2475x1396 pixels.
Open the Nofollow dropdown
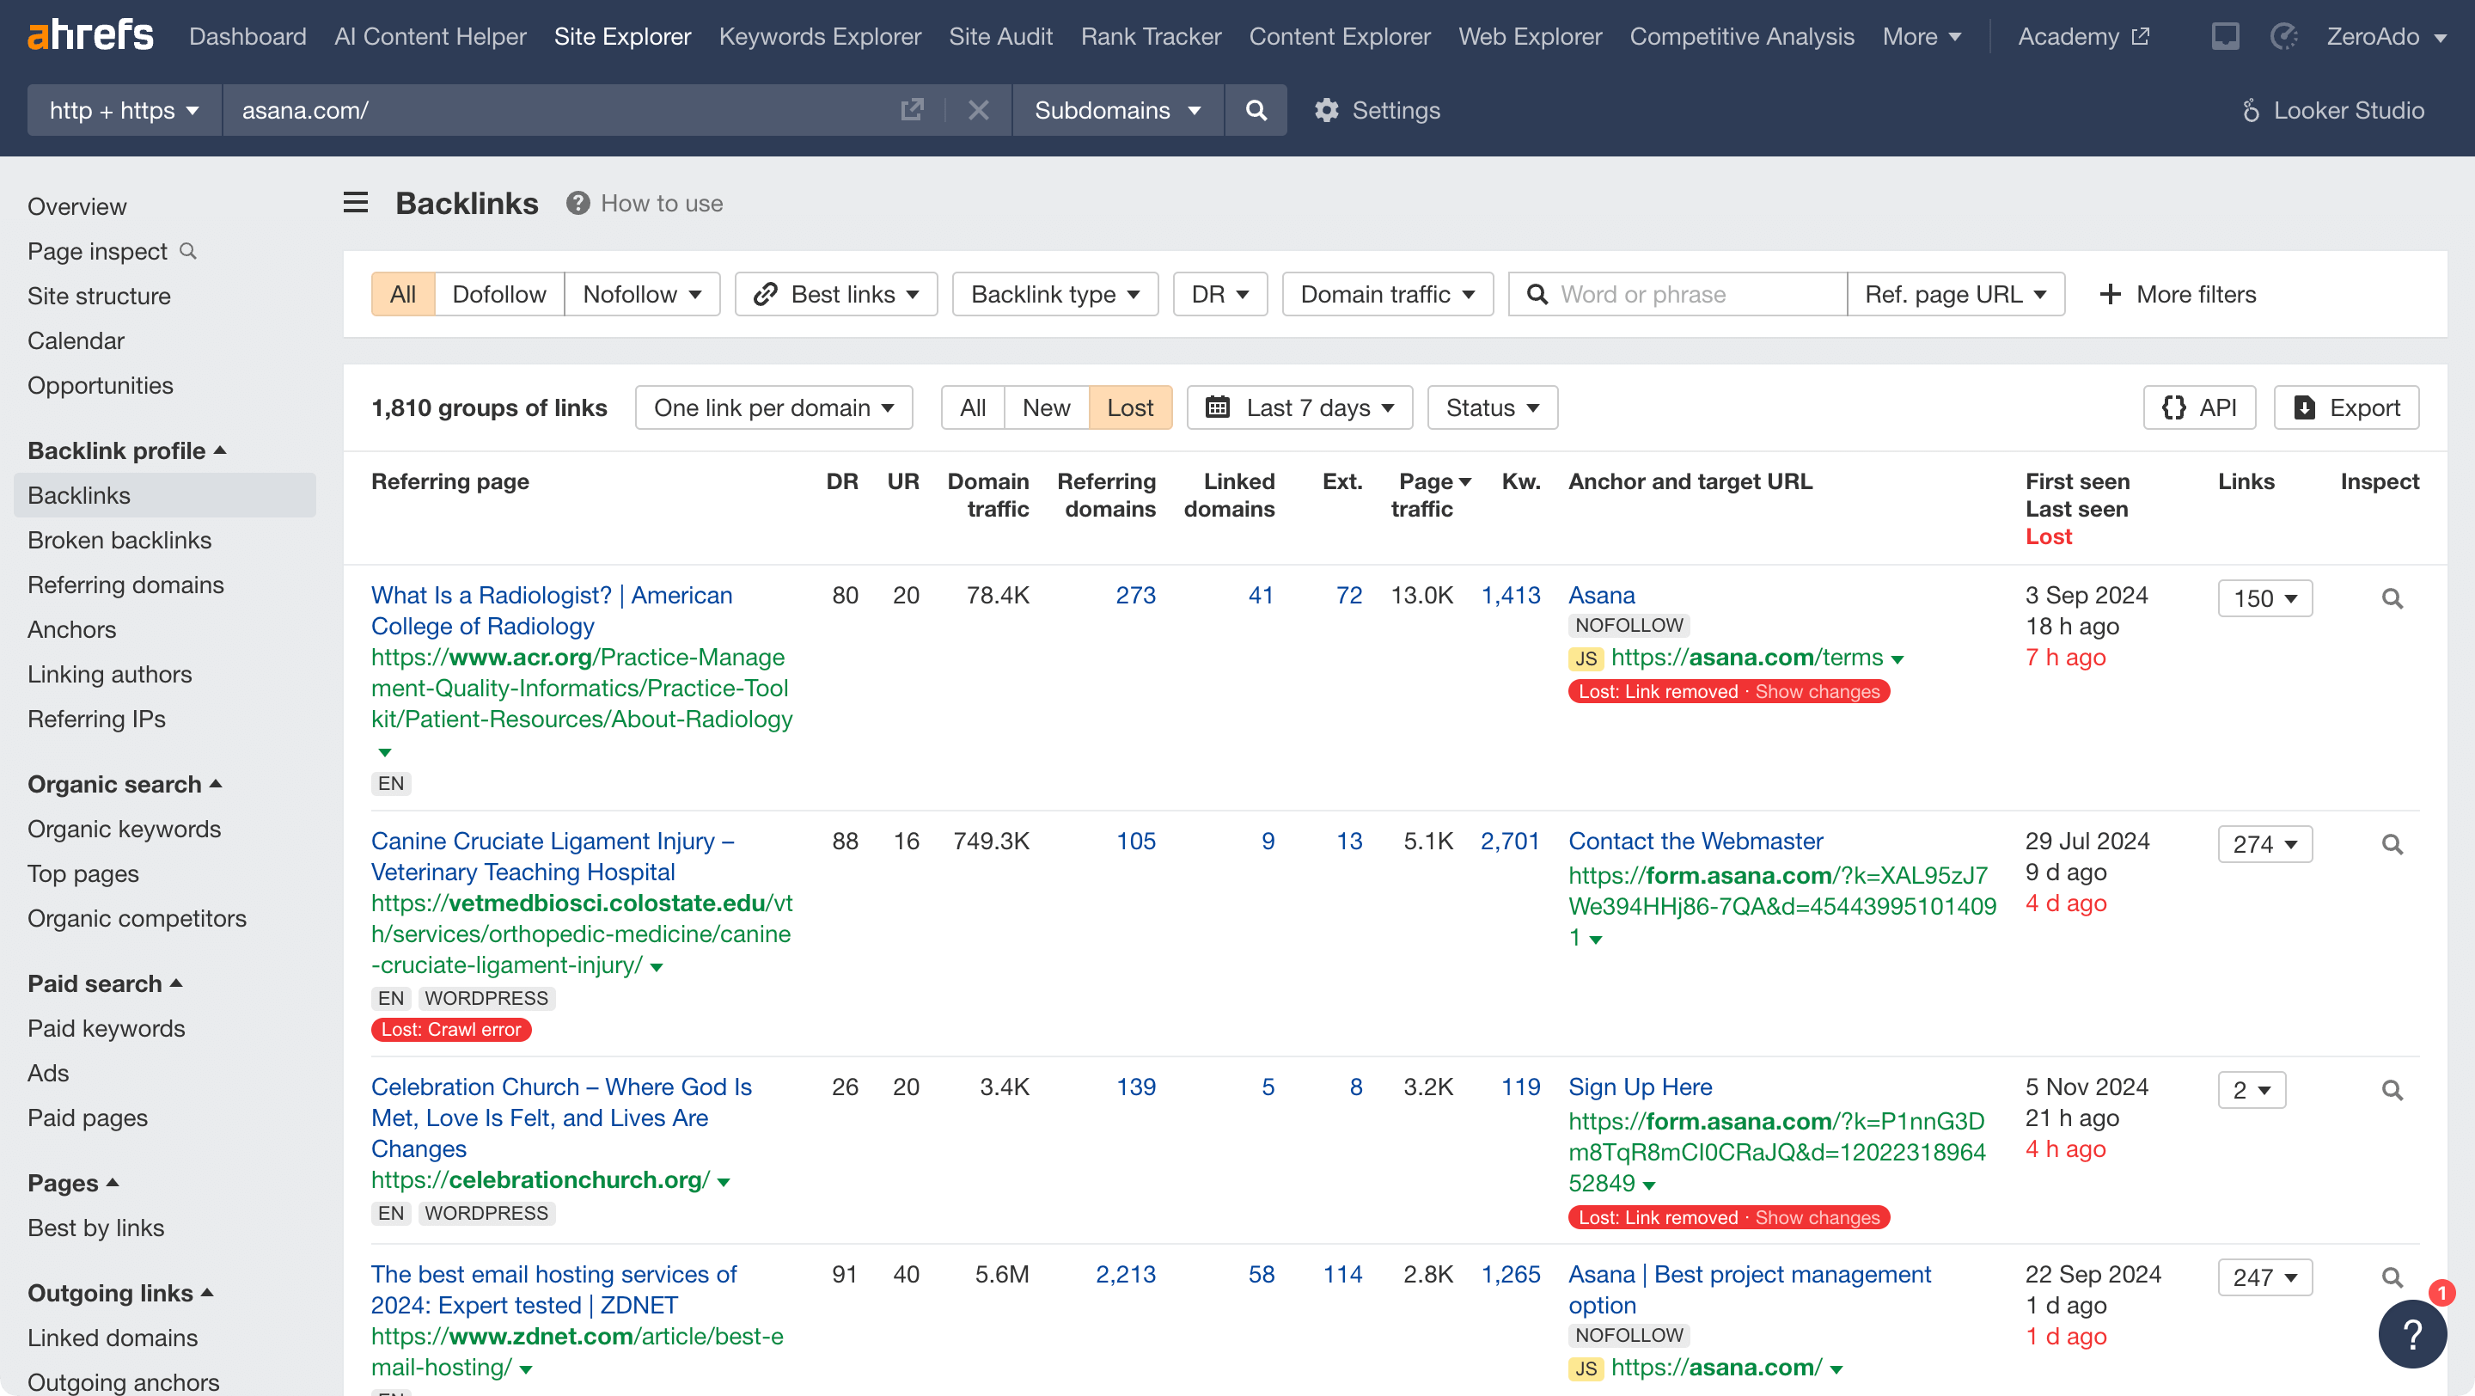[x=642, y=294]
